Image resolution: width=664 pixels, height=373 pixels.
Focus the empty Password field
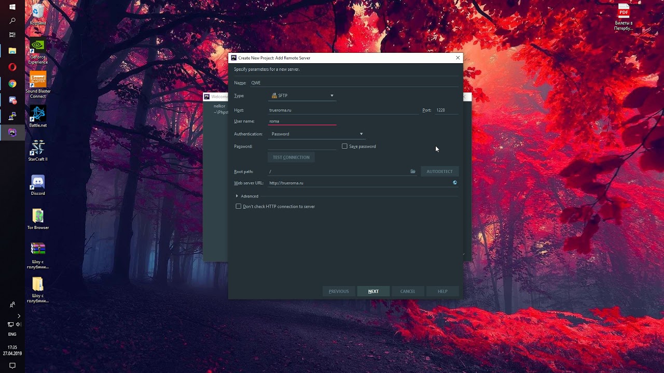(x=302, y=147)
